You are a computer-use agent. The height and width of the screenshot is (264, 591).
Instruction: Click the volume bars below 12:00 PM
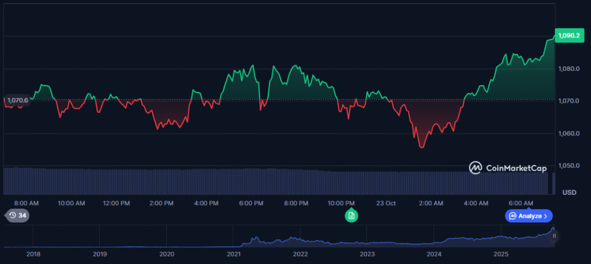click(116, 181)
